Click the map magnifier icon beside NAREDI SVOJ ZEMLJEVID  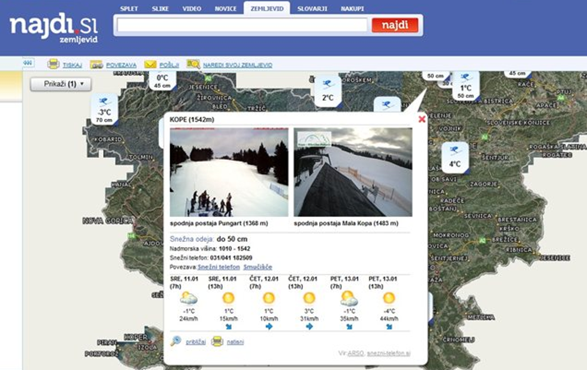193,64
